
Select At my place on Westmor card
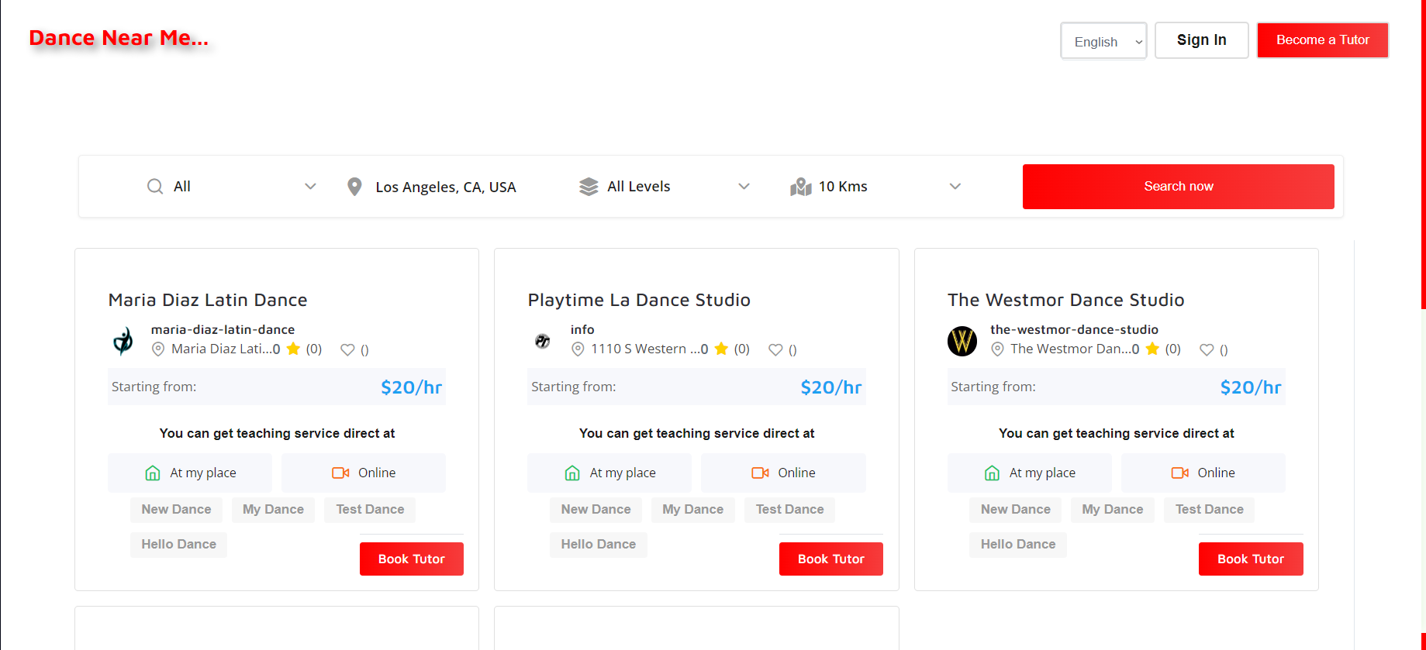tap(1029, 473)
